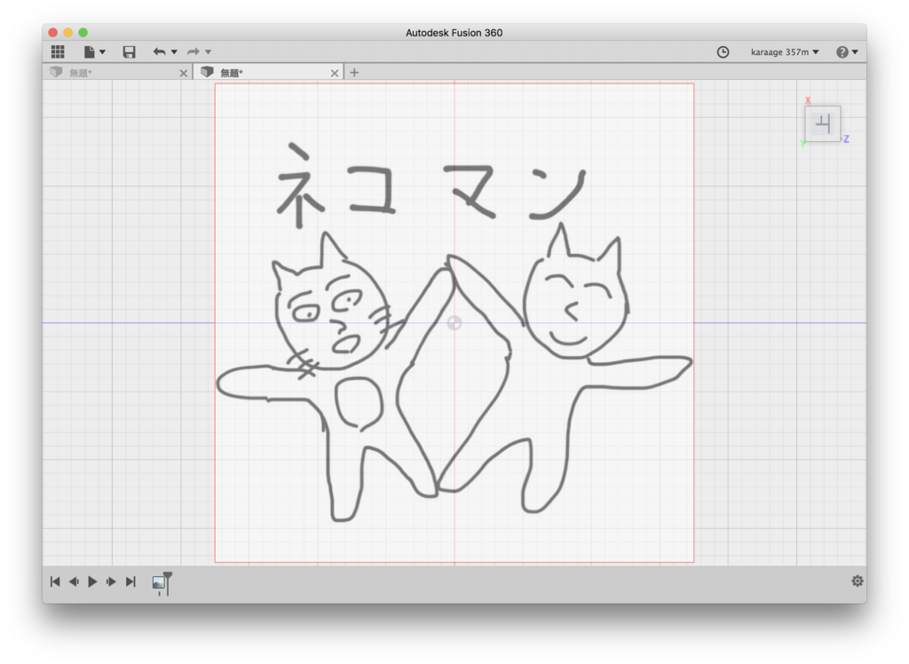
Task: Open the display settings gear icon
Action: (x=857, y=581)
